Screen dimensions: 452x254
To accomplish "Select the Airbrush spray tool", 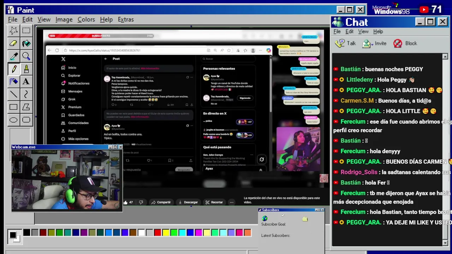I will 13,81.
